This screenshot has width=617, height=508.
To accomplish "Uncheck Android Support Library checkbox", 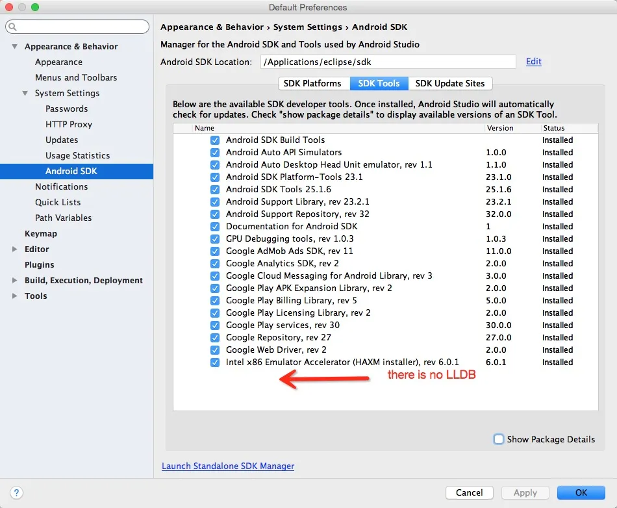I will click(215, 202).
